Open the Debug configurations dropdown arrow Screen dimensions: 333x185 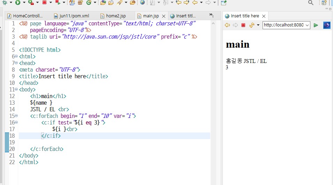point(11,2)
